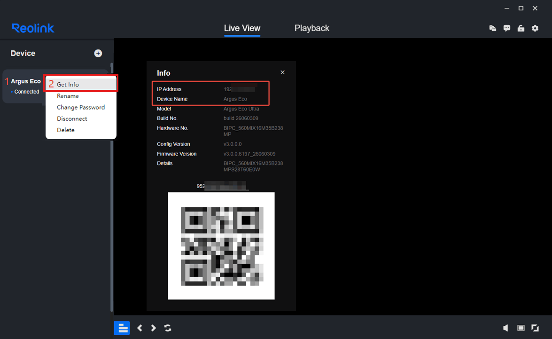Screen dimensions: 552x339
Task: Click the Build No. value build 26060309
Action: click(x=241, y=118)
